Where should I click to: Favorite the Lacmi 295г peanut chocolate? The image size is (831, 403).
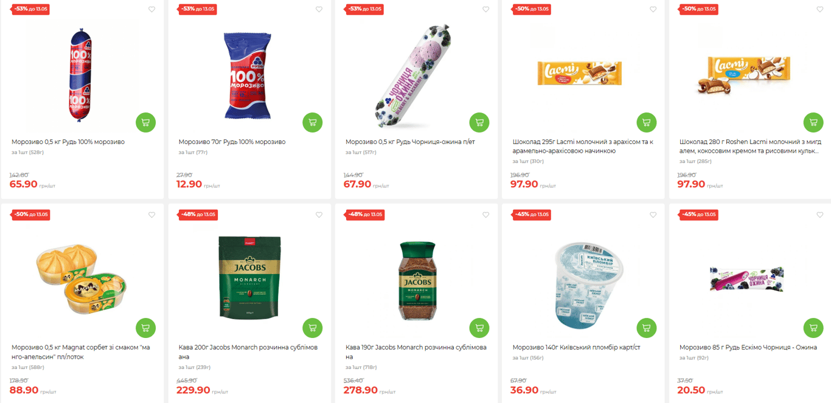653,10
